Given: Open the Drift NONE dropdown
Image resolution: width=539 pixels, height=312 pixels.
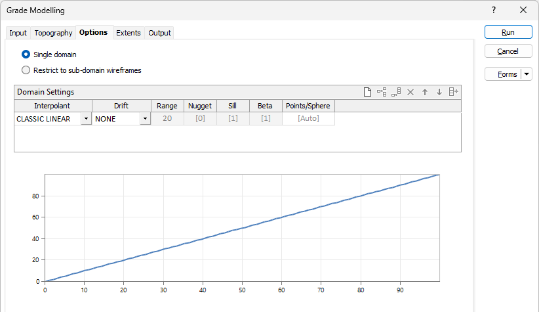Looking at the screenshot, I should coord(145,119).
